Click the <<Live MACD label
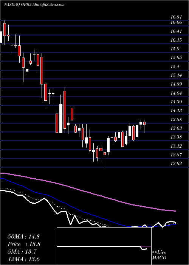The height and width of the screenshot is (265, 189). (159, 255)
